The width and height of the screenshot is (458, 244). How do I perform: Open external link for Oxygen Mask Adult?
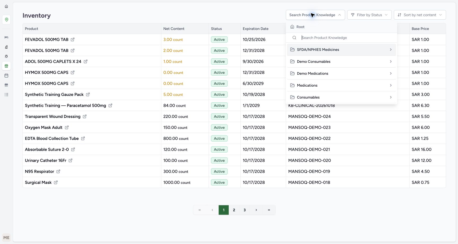pos(67,127)
